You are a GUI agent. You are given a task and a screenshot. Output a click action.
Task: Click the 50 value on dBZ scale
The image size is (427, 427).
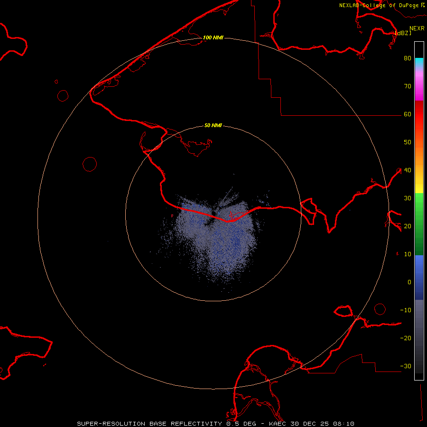point(408,142)
